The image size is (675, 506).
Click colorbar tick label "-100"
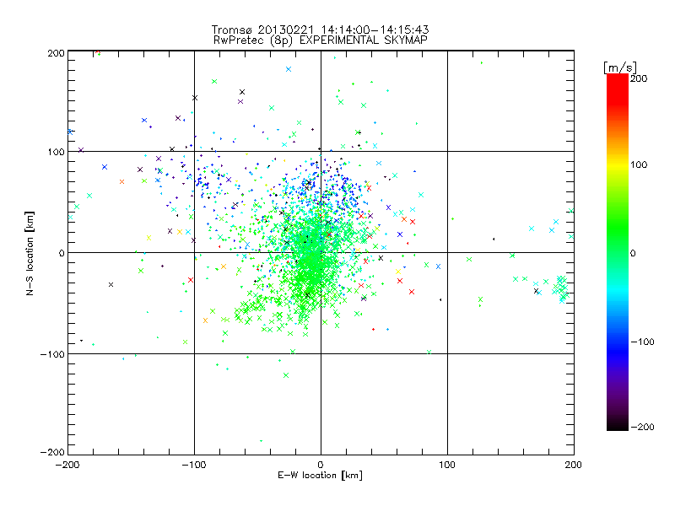642,342
